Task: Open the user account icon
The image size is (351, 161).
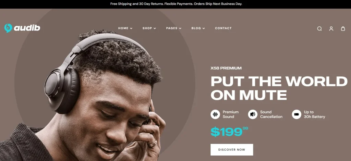Action: [x=331, y=29]
